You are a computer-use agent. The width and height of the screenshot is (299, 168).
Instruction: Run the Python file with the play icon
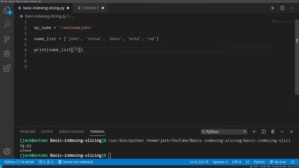pyautogui.click(x=273, y=8)
